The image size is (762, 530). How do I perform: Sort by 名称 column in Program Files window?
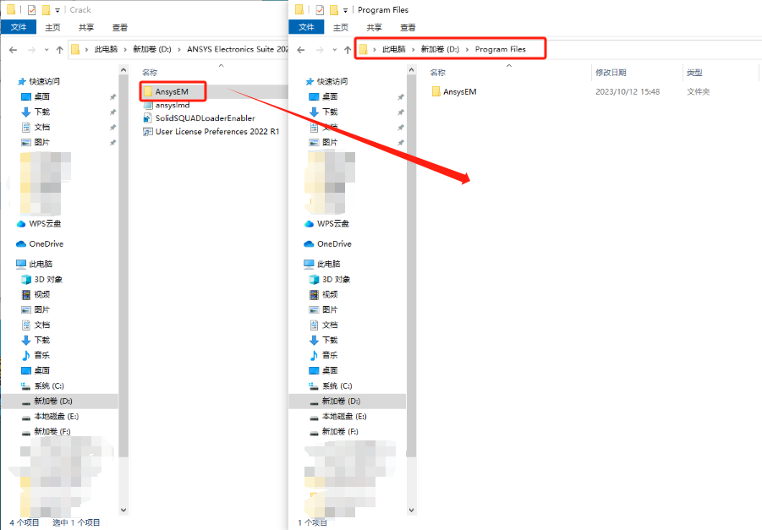click(x=437, y=73)
